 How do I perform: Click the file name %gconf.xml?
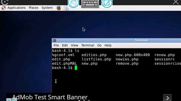pyautogui.click(x=63, y=55)
